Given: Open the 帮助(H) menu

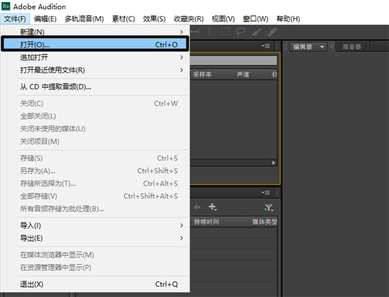Looking at the screenshot, I should tap(289, 19).
